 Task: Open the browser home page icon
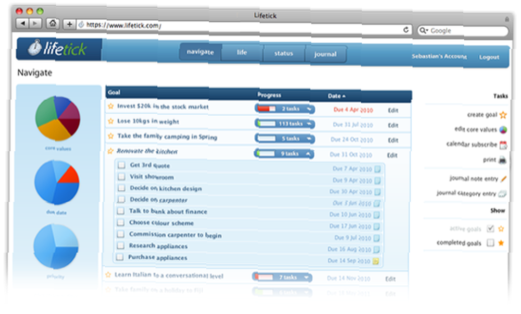[53, 23]
